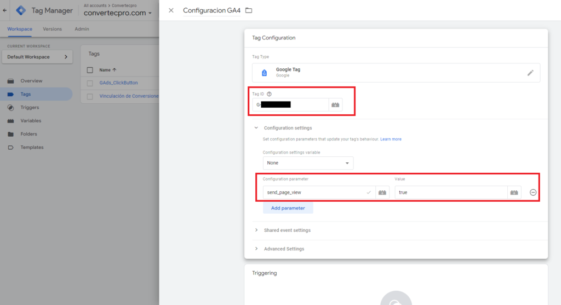Image resolution: width=561 pixels, height=305 pixels.
Task: Click the Variables brick icon in sidebar
Action: coord(11,121)
